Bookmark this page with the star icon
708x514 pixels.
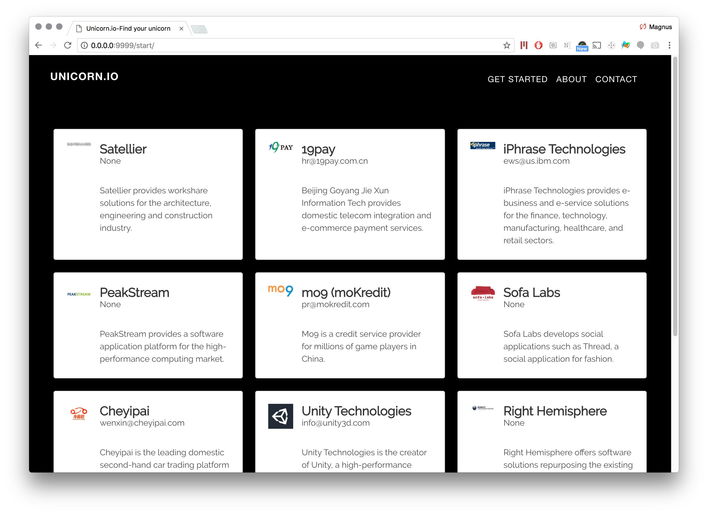pos(506,45)
